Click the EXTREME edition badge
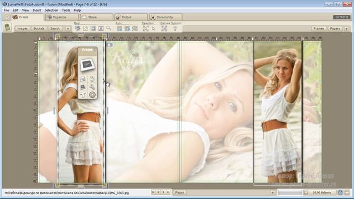Screen dimensions: 354x199 pos(342,17)
